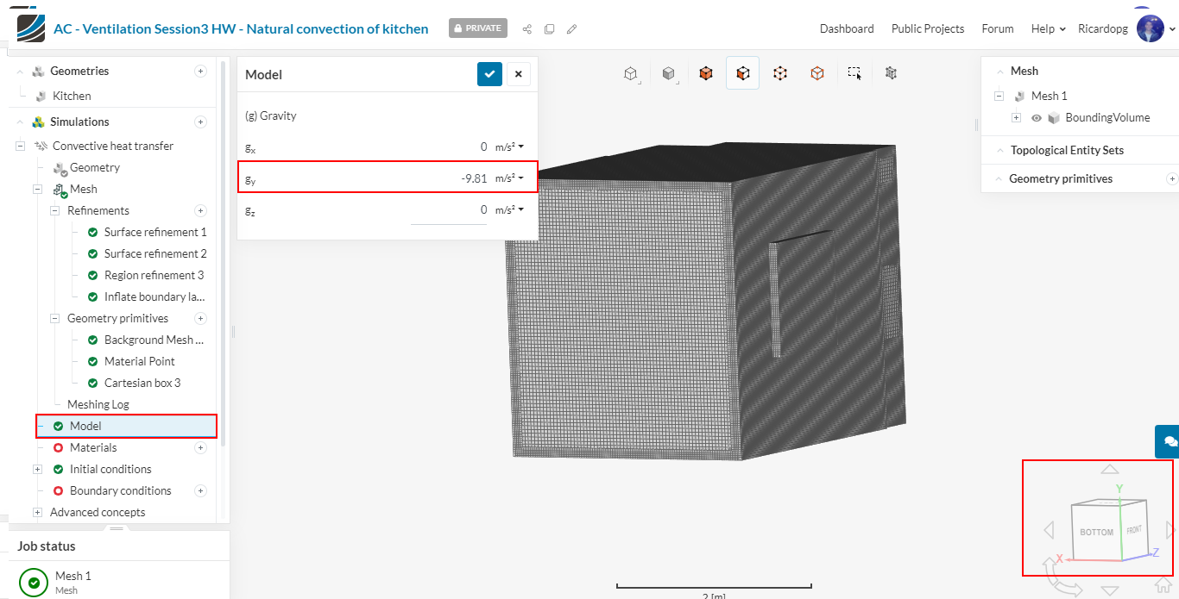
Task: Reset view with the home icon
Action: point(1163,587)
